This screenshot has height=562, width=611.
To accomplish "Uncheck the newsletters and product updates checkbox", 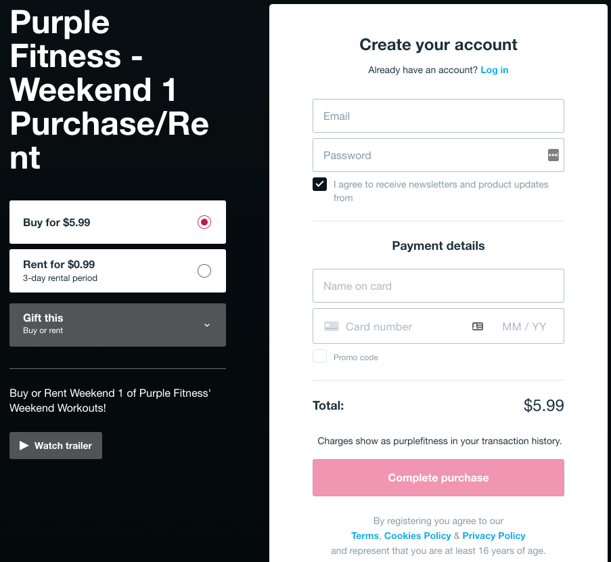I will click(x=320, y=184).
